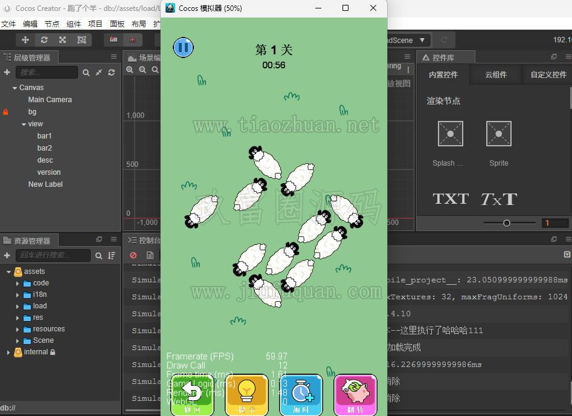
Task: Switch to 自定义控件 tab
Action: (548, 74)
